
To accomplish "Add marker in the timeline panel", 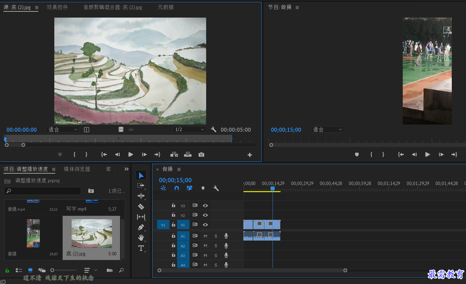I will pyautogui.click(x=203, y=188).
